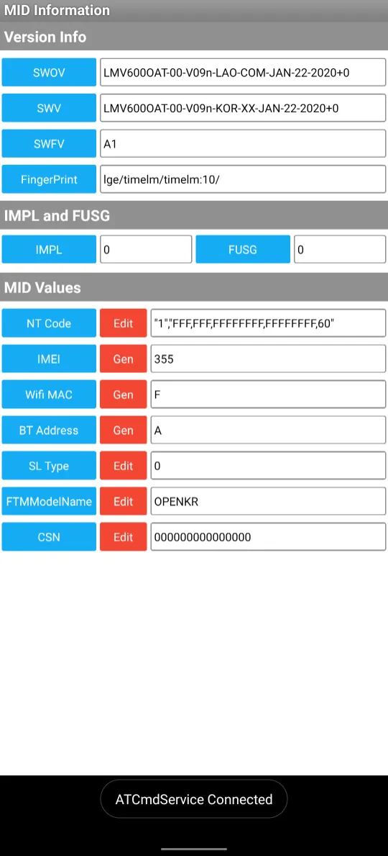The height and width of the screenshot is (856, 388).
Task: Focus the SWOV version text field
Action: click(243, 72)
